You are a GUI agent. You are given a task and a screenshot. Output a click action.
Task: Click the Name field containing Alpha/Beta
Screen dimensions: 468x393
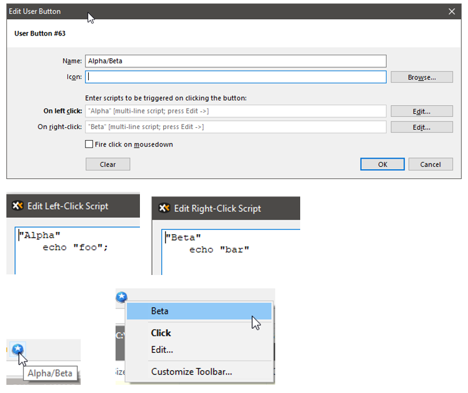coord(235,61)
